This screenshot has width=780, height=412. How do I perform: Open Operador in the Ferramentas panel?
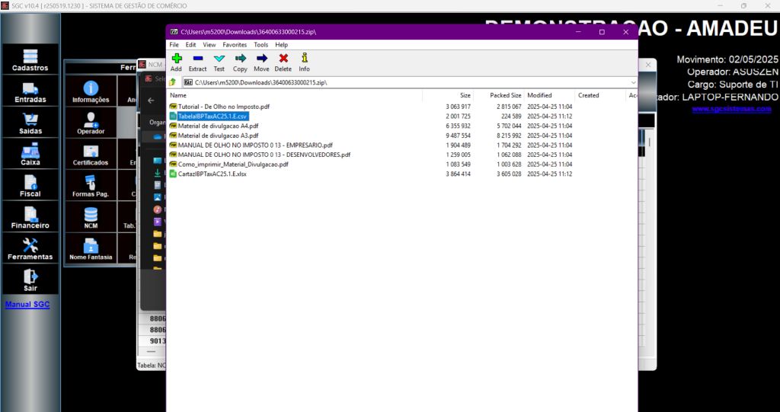click(x=91, y=123)
